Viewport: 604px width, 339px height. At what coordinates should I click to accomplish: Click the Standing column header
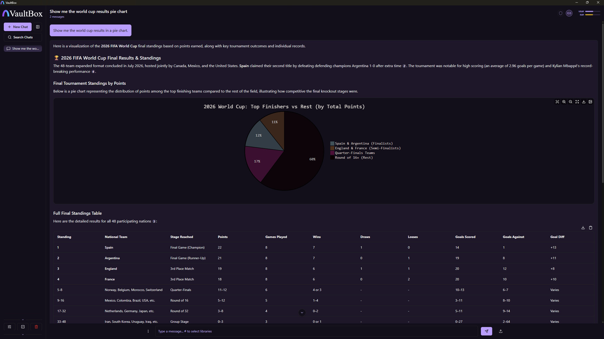tap(64, 237)
